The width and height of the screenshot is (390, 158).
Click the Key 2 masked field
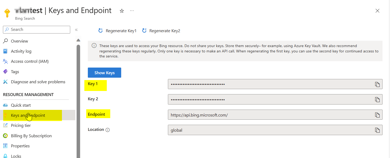click(x=275, y=99)
